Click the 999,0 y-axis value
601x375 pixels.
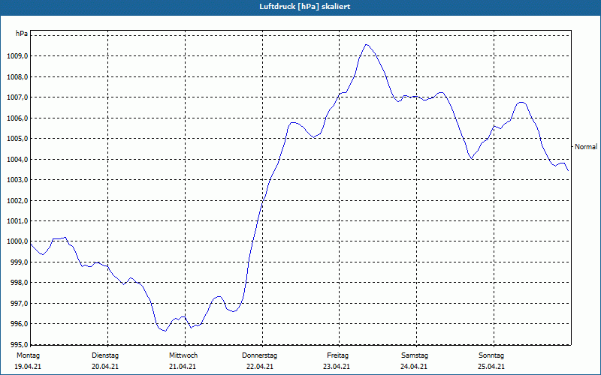coord(19,262)
